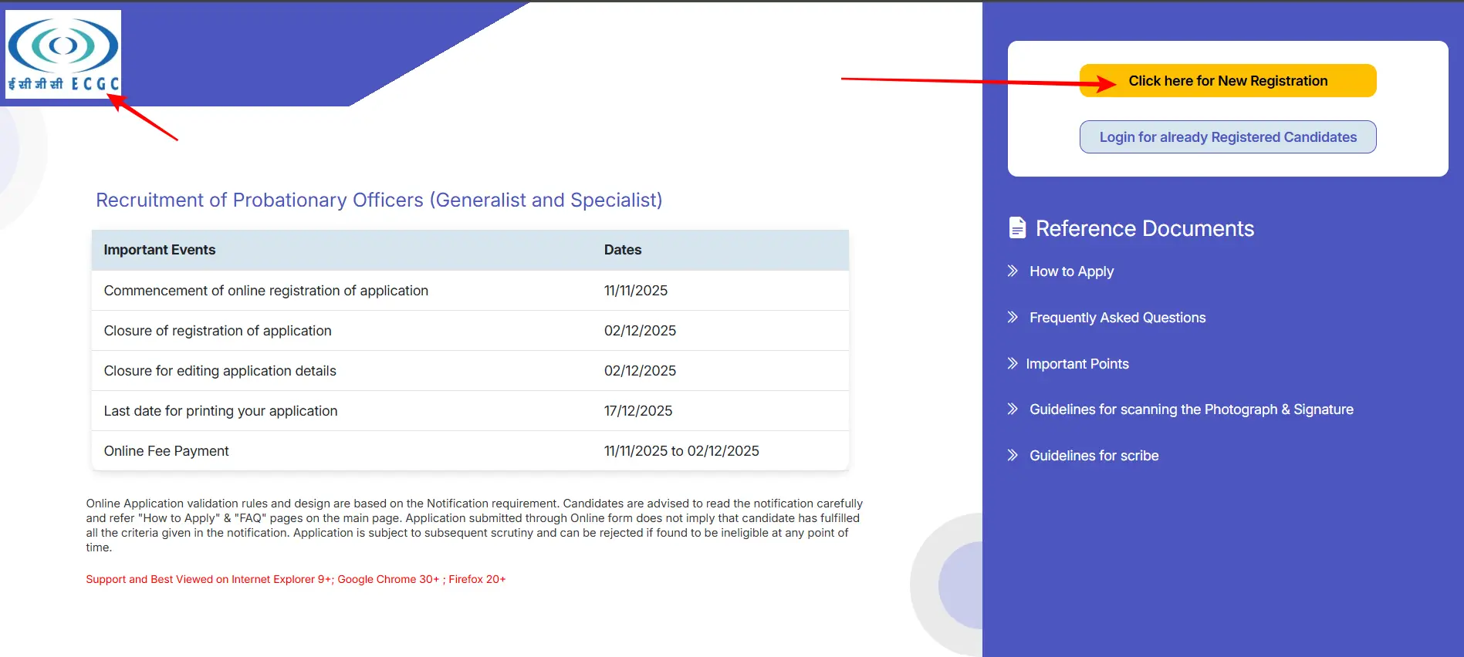Click the ECGC logo
This screenshot has width=1464, height=657.
pos(63,54)
